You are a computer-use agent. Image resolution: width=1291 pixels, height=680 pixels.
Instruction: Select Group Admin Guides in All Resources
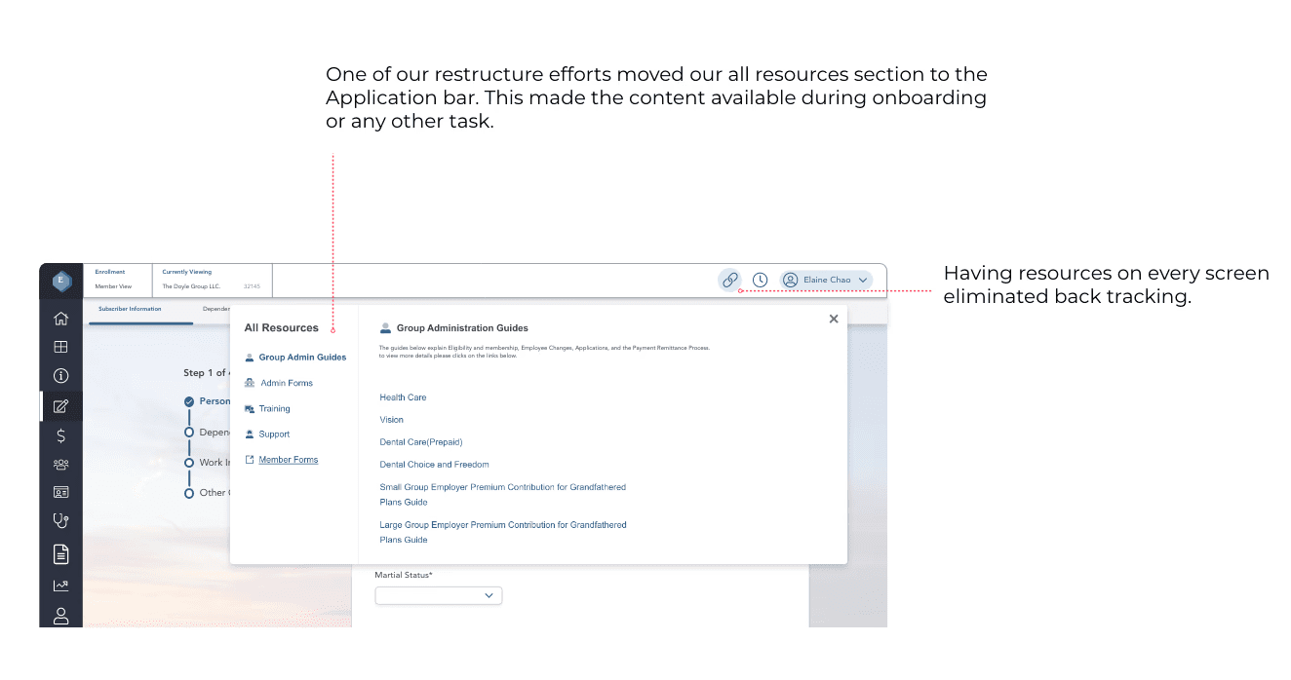[295, 358]
